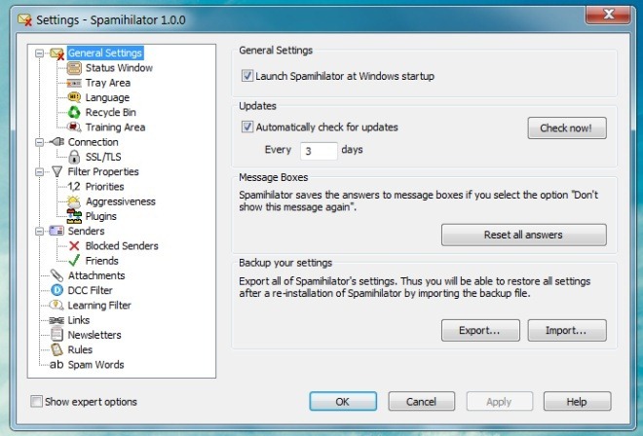This screenshot has height=436, width=643.
Task: Click the Newsletters page icon
Action: tap(57, 335)
